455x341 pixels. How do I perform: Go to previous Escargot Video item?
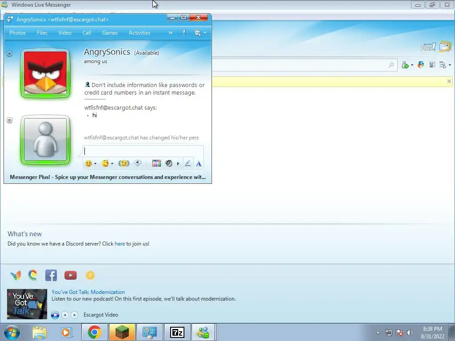tap(65, 315)
